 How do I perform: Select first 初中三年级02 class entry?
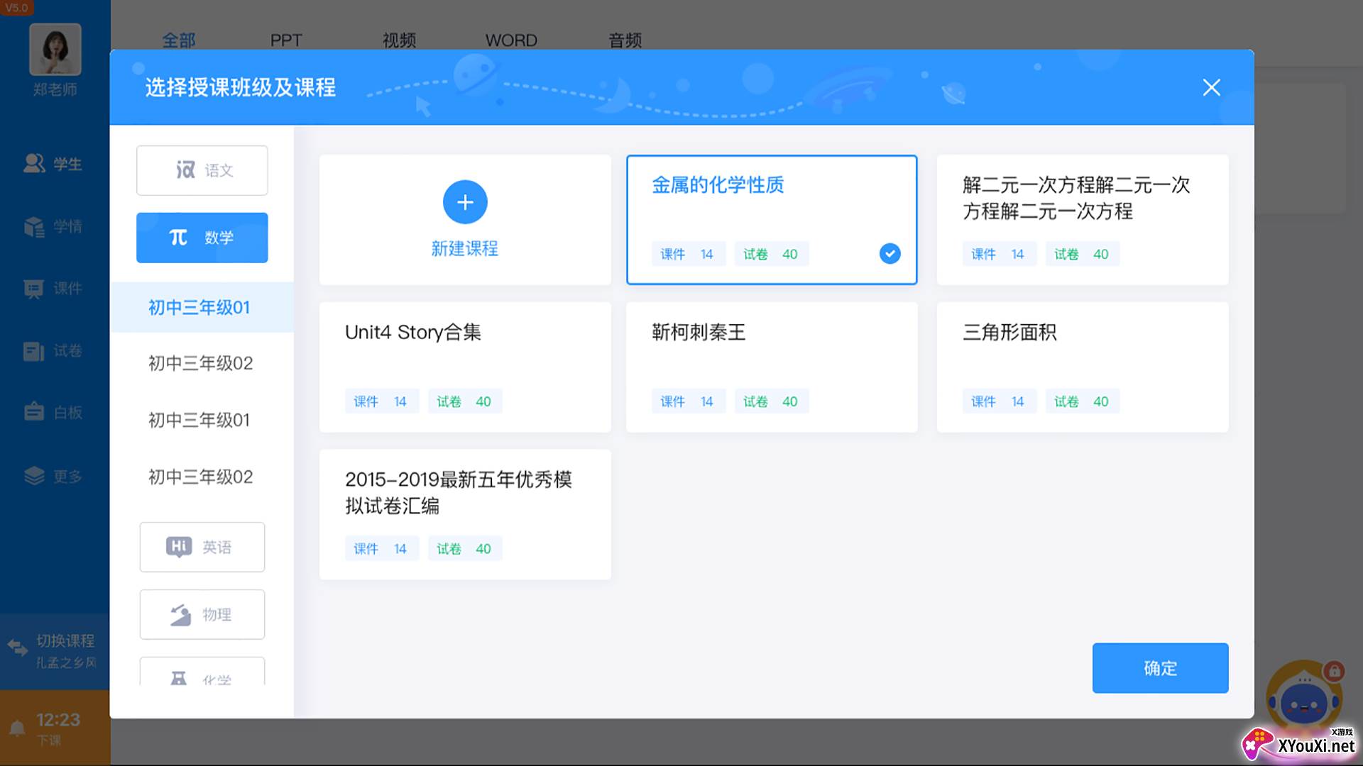(x=200, y=363)
